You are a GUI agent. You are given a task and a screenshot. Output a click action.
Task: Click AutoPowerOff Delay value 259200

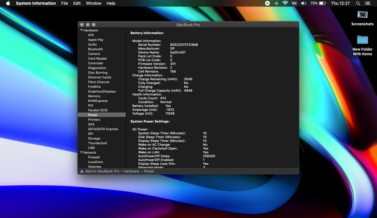tap(209, 156)
